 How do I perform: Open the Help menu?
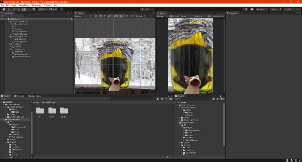(x=55, y=5)
